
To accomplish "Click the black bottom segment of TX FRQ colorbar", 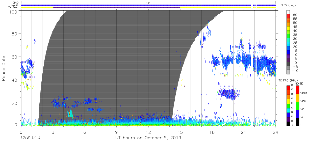I will (x=288, y=124).
